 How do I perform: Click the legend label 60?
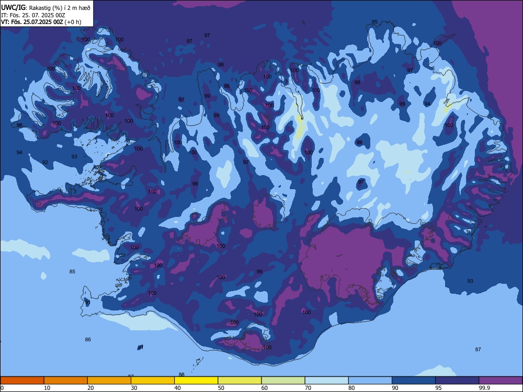point(265,388)
